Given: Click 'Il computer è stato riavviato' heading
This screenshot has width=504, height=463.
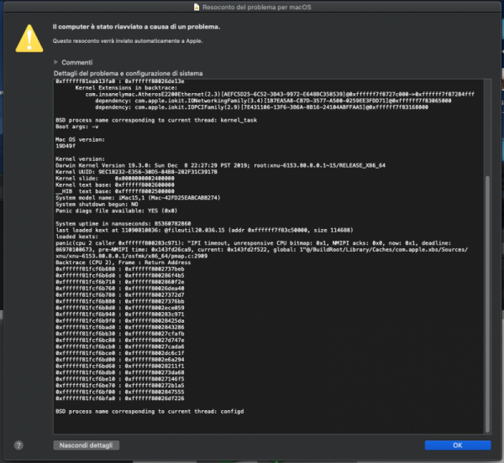Looking at the screenshot, I should point(136,27).
